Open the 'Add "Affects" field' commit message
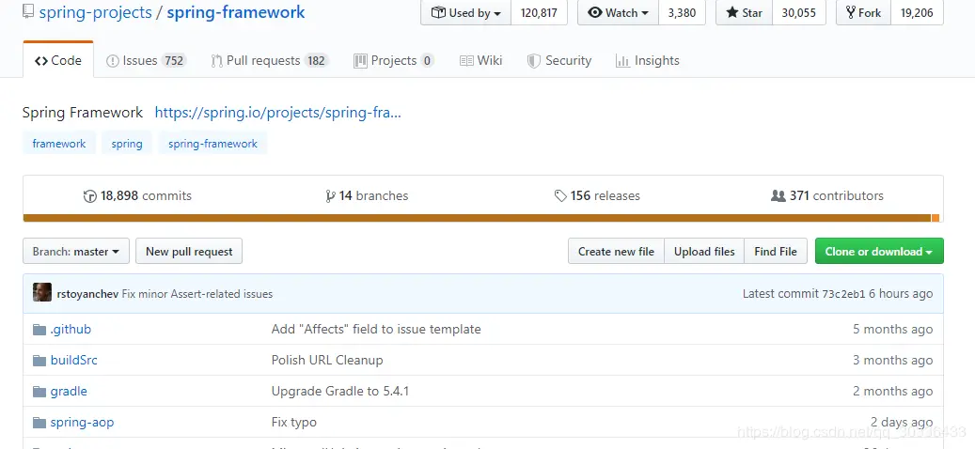975x449 pixels. pos(376,329)
